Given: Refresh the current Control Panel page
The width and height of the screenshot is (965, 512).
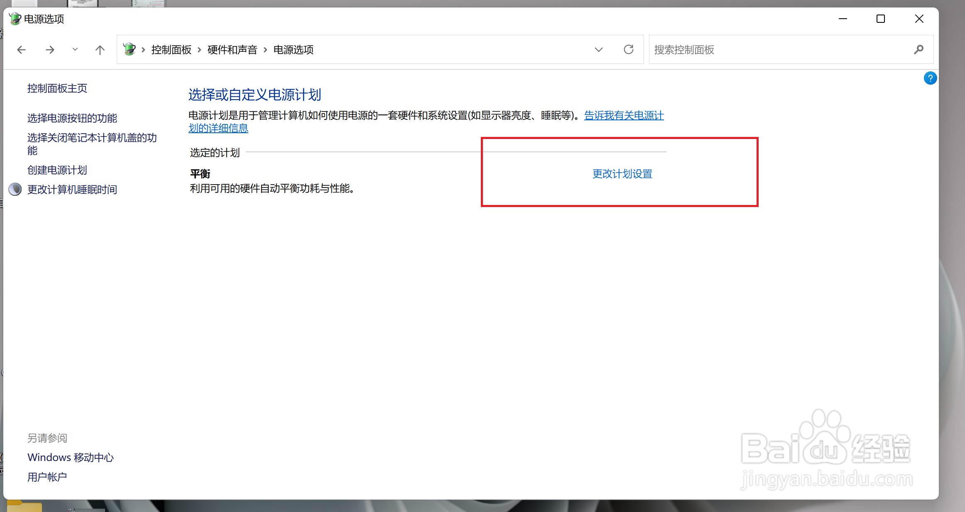Looking at the screenshot, I should click(629, 49).
